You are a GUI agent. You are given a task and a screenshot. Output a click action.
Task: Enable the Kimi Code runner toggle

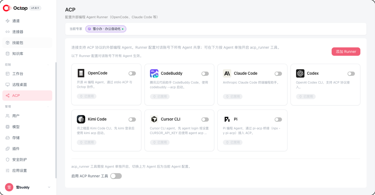tap(132, 119)
